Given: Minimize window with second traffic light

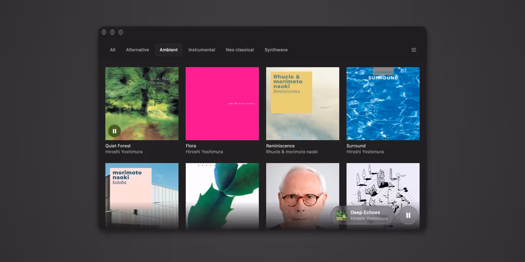Looking at the screenshot, I should 112,32.
